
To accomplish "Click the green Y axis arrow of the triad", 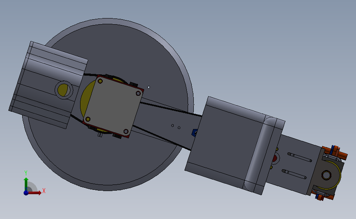I will click(26, 184).
